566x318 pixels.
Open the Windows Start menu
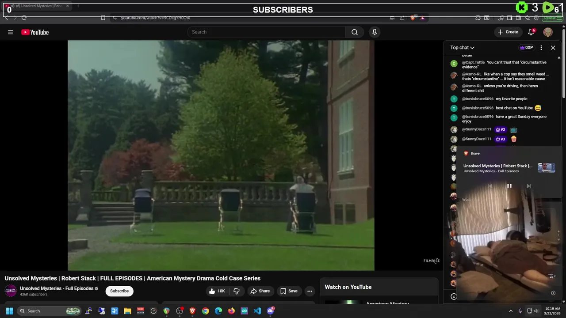click(9, 311)
